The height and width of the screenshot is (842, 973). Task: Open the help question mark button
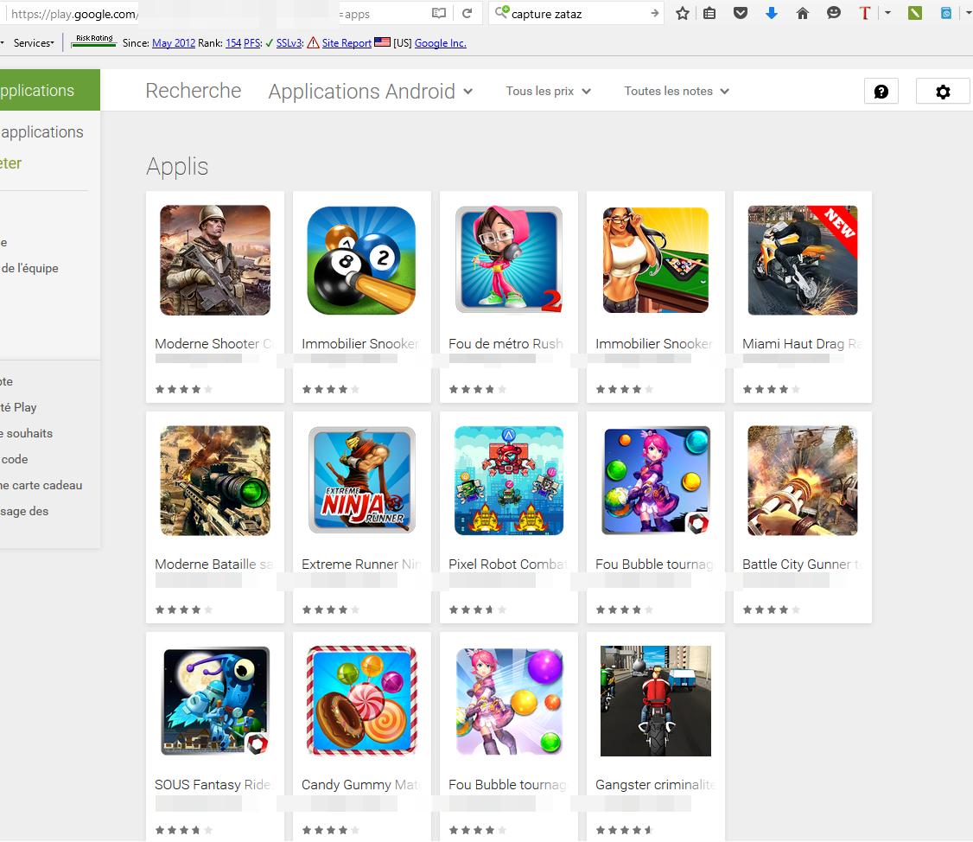pos(881,92)
